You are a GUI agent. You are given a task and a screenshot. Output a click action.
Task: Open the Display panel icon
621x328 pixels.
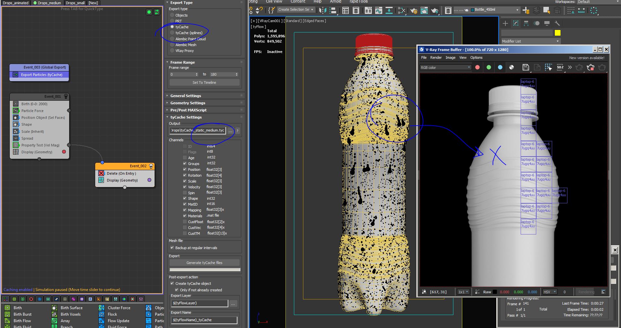(x=547, y=23)
